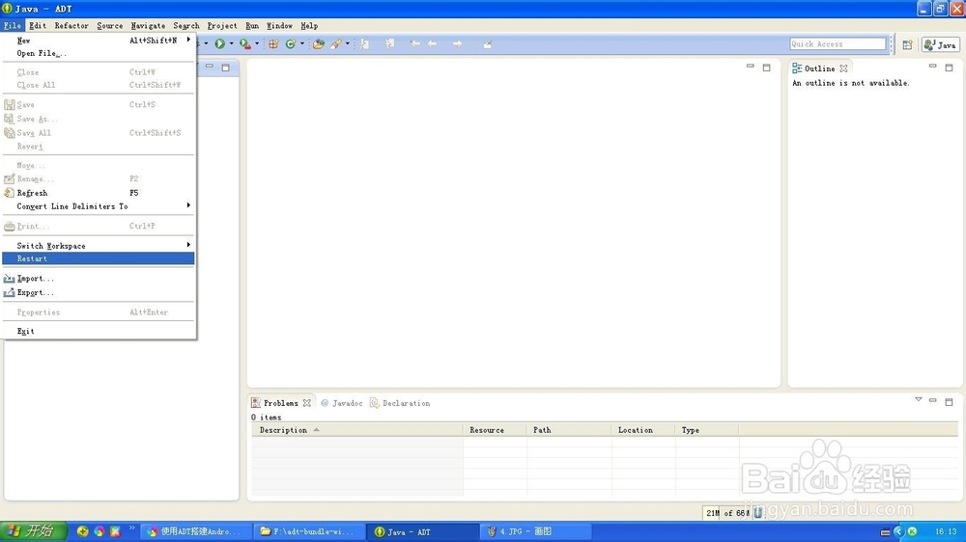Open the External Tools dropdown arrow
Image resolution: width=966 pixels, height=542 pixels.
click(x=257, y=43)
